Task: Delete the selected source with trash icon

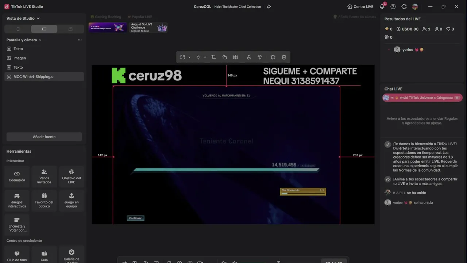Action: point(284,57)
